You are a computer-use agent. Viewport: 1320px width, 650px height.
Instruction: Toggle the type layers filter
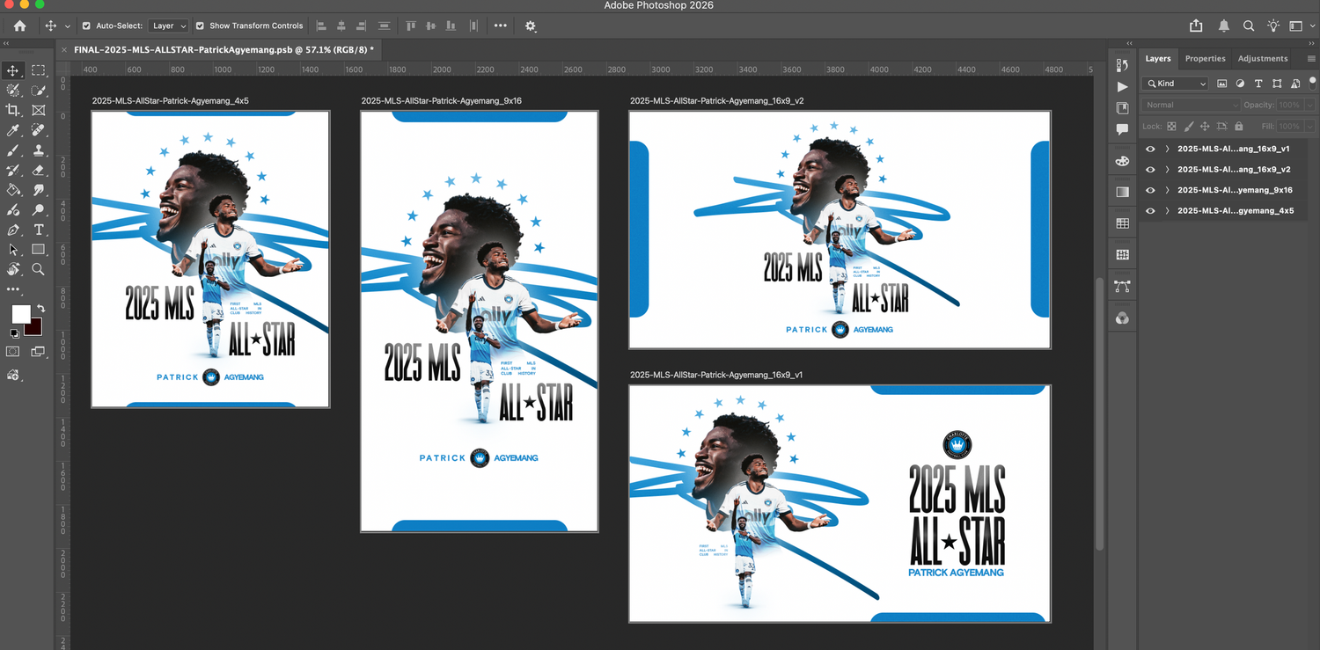tap(1258, 84)
